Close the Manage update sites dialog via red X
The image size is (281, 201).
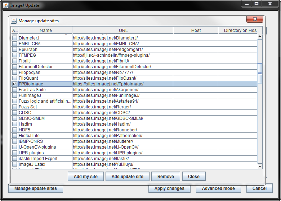(x=255, y=19)
